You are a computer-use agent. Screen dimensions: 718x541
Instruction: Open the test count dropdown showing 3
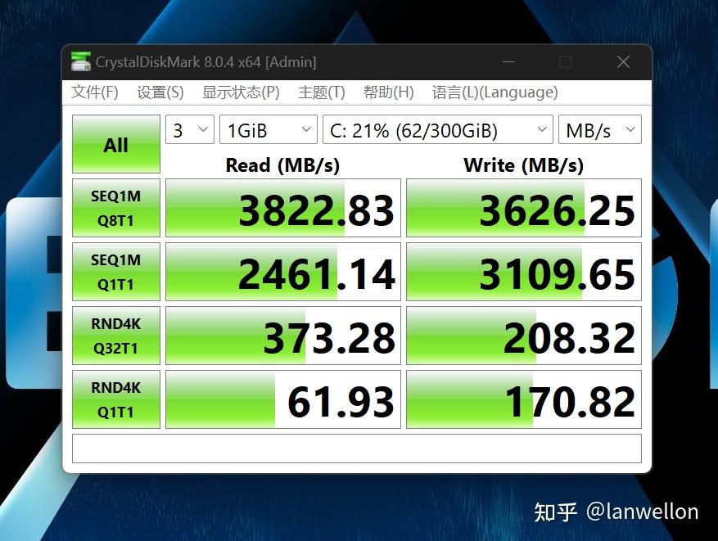(190, 129)
